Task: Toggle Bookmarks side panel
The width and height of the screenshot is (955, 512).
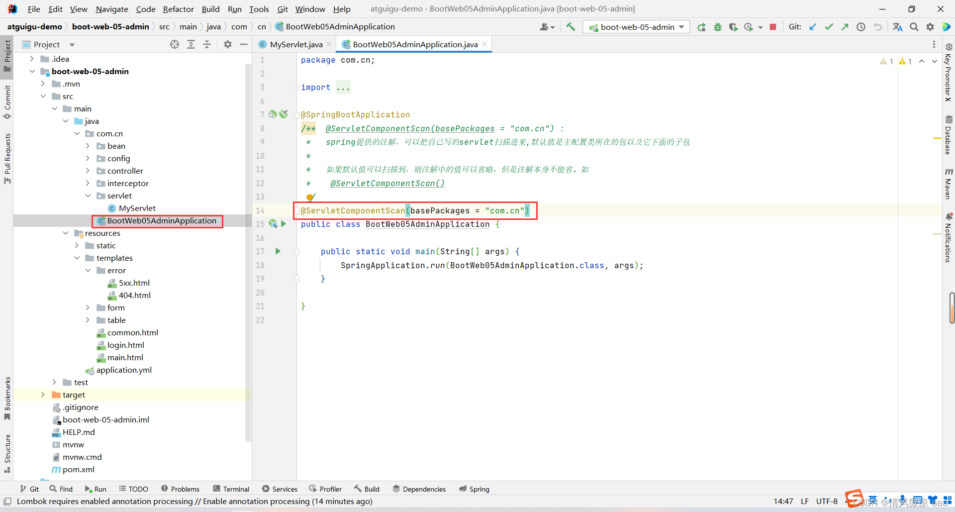Action: click(7, 398)
